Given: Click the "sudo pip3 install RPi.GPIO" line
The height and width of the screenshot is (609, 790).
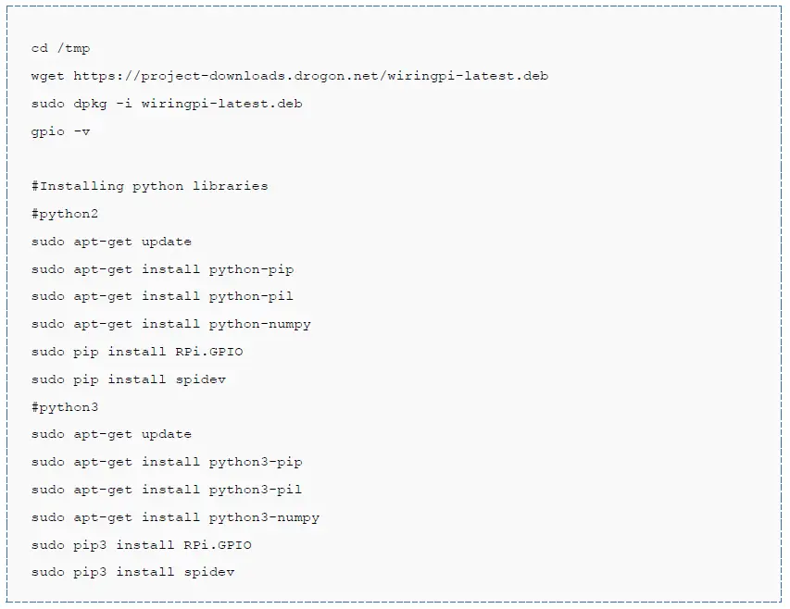Looking at the screenshot, I should pos(141,544).
